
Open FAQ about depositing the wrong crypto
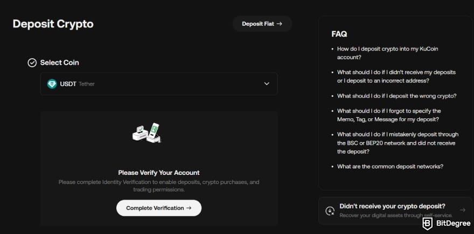point(397,96)
